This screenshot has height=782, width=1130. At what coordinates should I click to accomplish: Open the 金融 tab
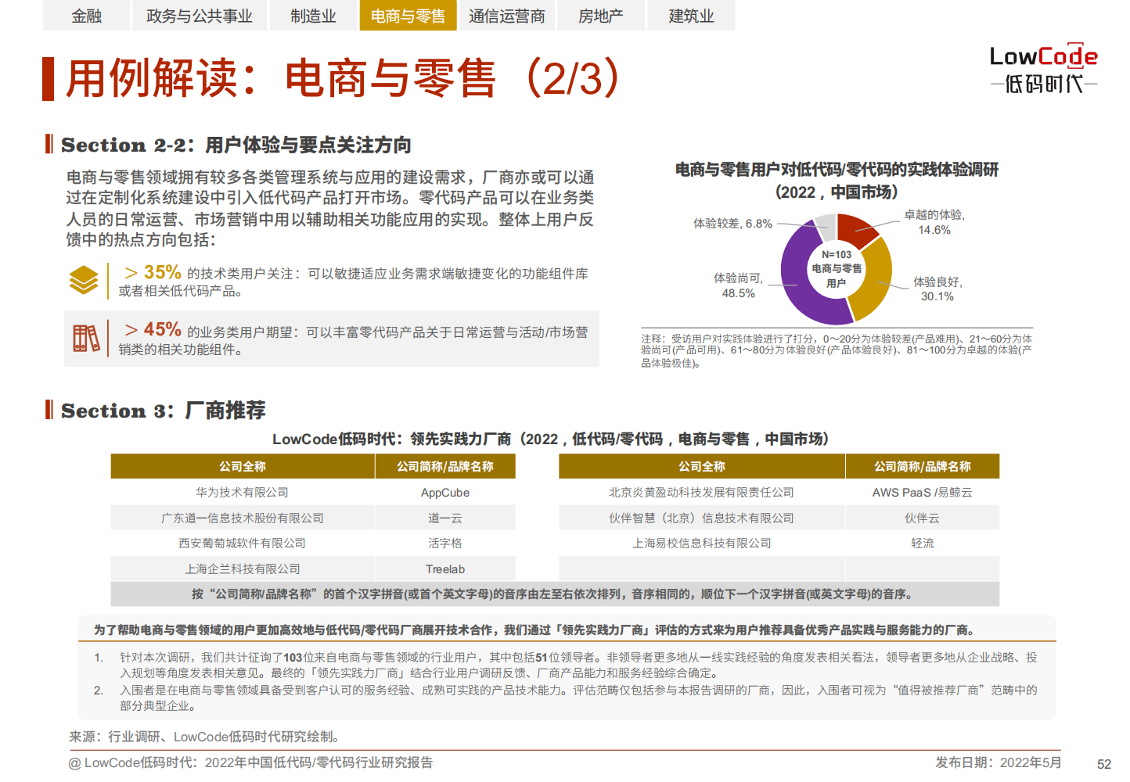coord(86,16)
